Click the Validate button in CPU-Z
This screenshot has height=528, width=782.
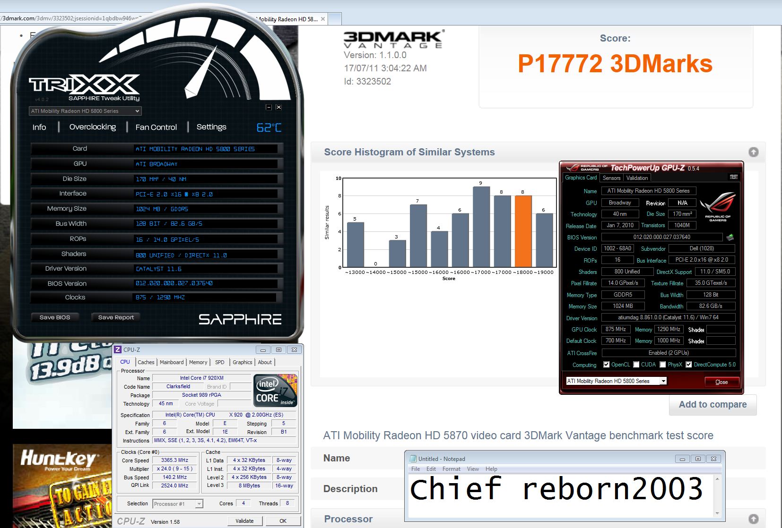tap(244, 521)
